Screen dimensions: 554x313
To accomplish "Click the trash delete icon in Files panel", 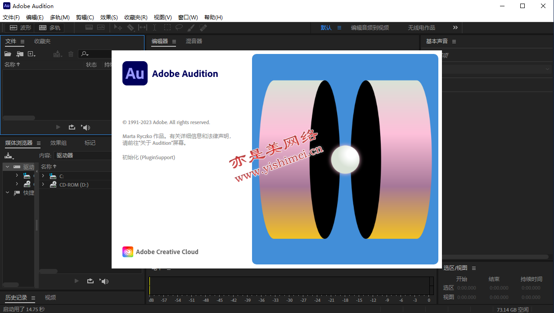I will tap(71, 54).
